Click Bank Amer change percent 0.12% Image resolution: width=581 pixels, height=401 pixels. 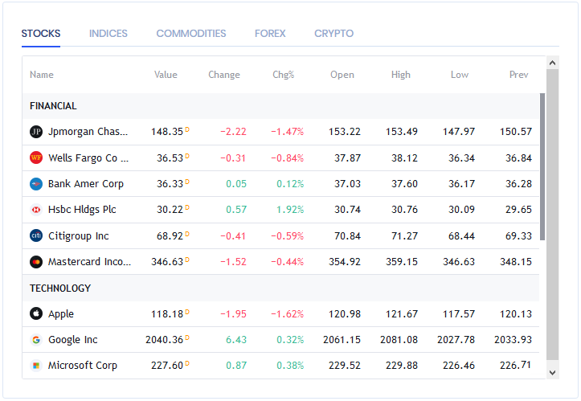click(290, 184)
